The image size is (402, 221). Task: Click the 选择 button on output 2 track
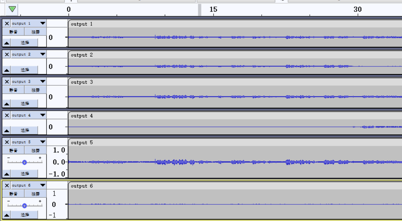[24, 70]
